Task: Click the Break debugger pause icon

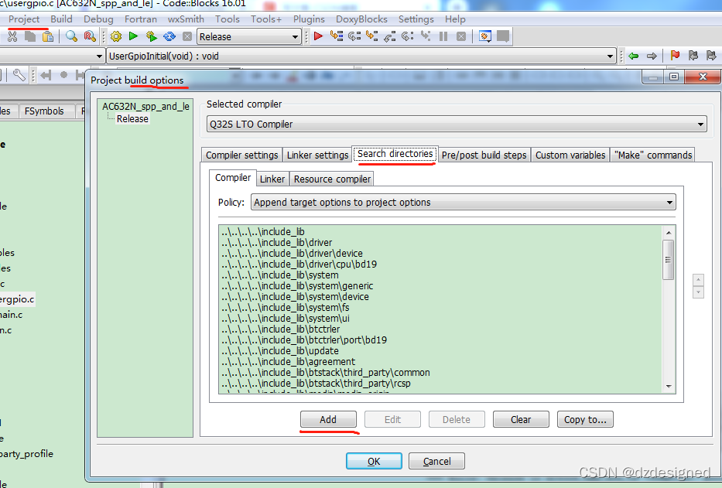Action: coord(443,36)
